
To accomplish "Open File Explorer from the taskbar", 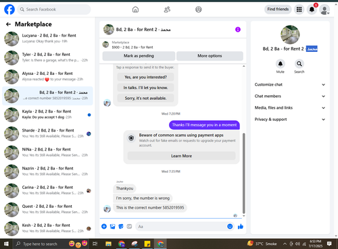I will 108,244.
